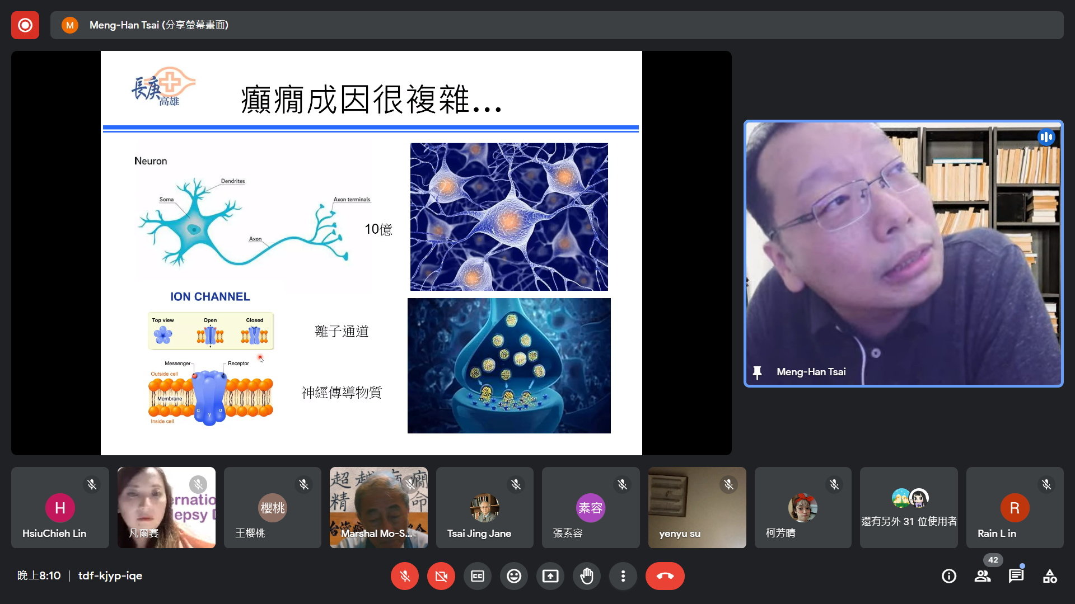
Task: Click the Marshal Mo-S... video thumbnail
Action: coord(378,507)
